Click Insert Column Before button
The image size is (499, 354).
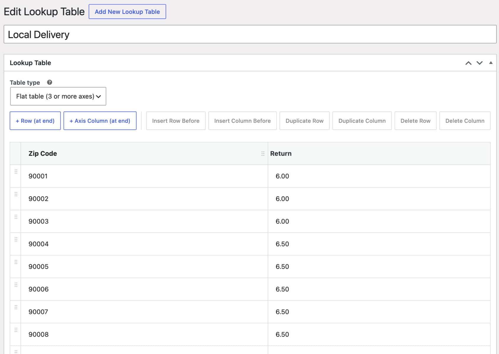point(242,121)
